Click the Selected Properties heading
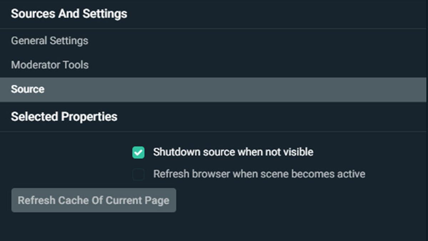This screenshot has width=428, height=241. click(x=64, y=117)
